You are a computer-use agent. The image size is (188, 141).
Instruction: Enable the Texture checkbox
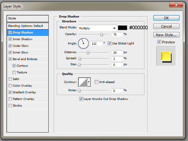pos(14,72)
